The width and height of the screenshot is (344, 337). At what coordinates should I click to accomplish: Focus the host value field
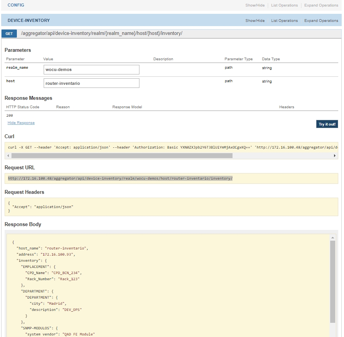tap(92, 83)
